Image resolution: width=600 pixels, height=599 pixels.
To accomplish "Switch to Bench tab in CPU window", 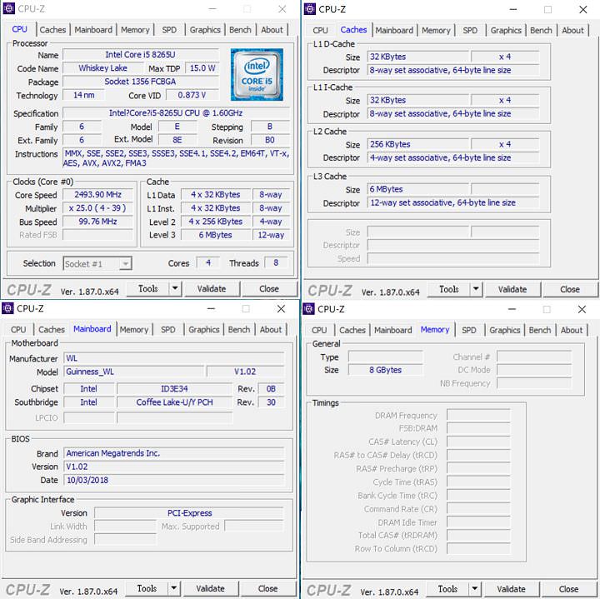I will pos(240,30).
